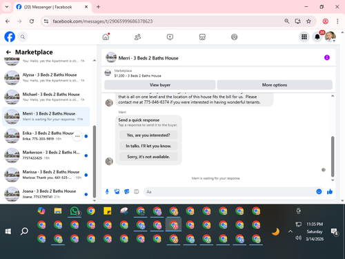Send quick response 'Sorry, it's not available.'

tap(148, 157)
